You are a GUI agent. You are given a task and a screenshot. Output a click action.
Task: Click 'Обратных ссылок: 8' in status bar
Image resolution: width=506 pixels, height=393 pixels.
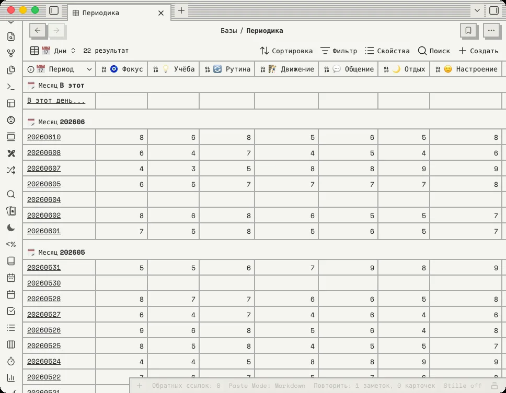click(186, 386)
